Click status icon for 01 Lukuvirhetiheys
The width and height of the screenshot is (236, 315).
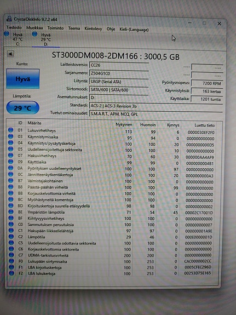coord(10,130)
